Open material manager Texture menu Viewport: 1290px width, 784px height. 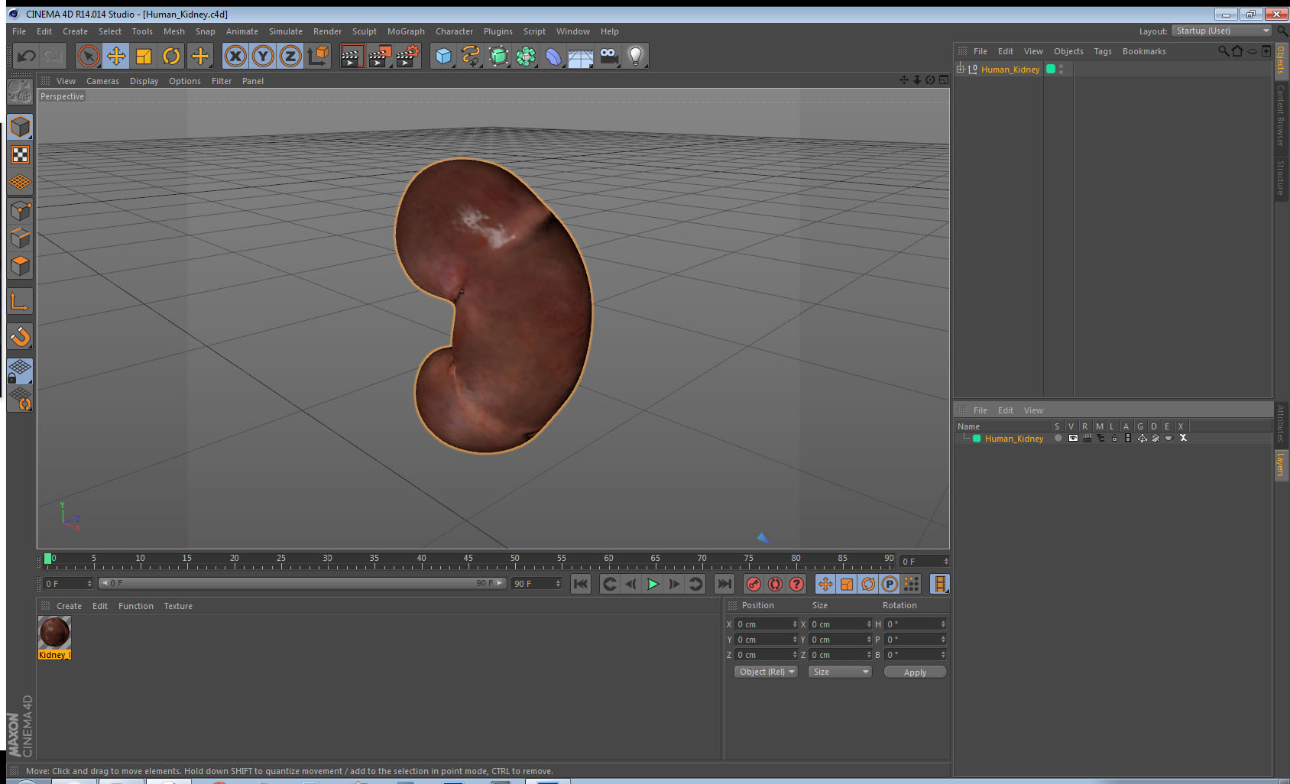pyautogui.click(x=178, y=606)
